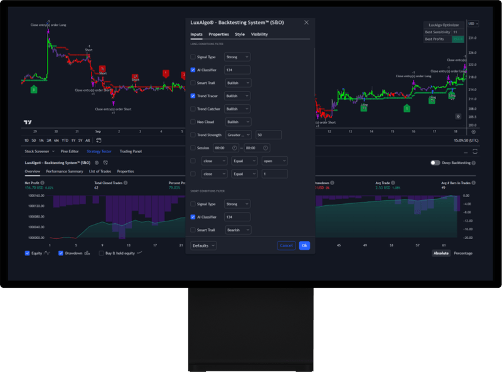This screenshot has width=502, height=372.
Task: Open the short Smart Trail Bearish dropdown
Action: pyautogui.click(x=238, y=230)
